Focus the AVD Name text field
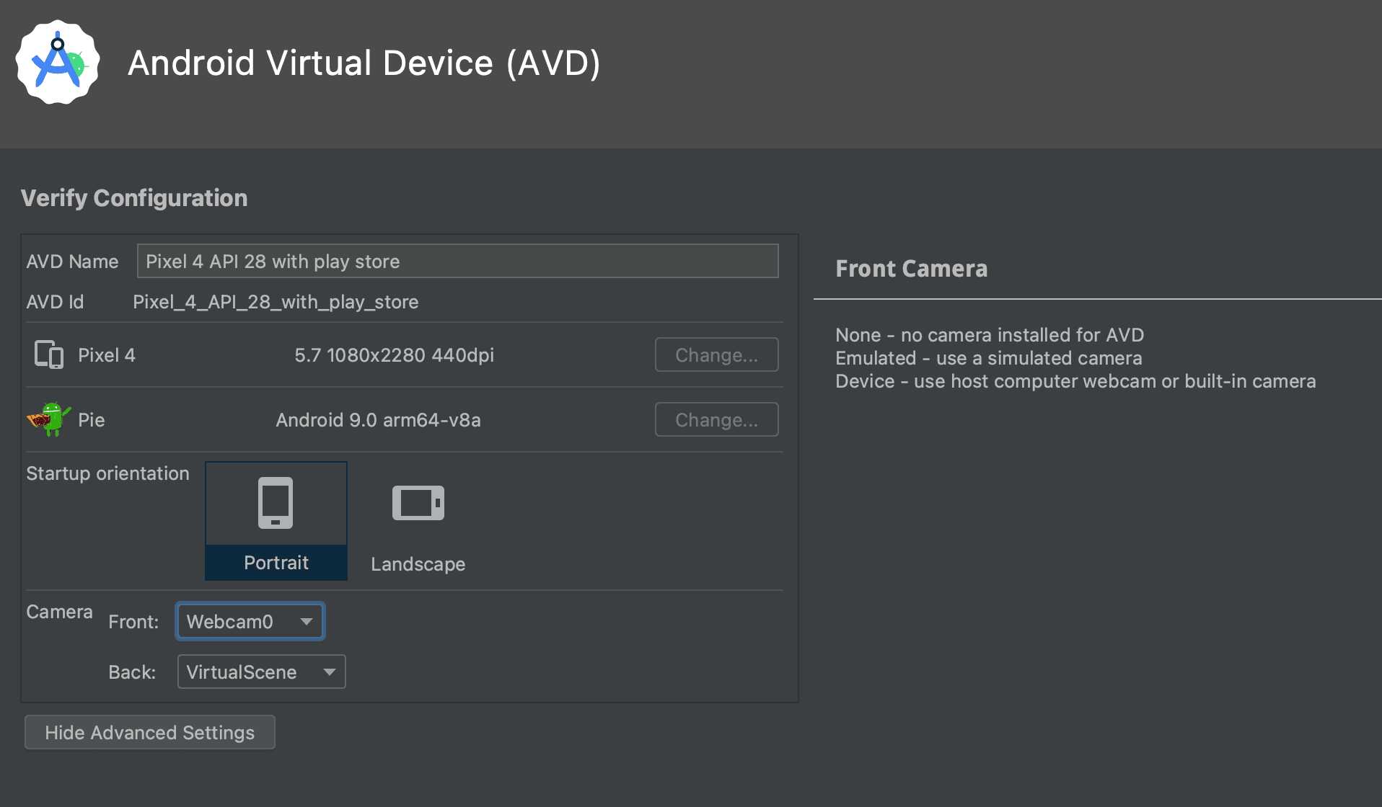Image resolution: width=1382 pixels, height=807 pixels. coord(457,261)
